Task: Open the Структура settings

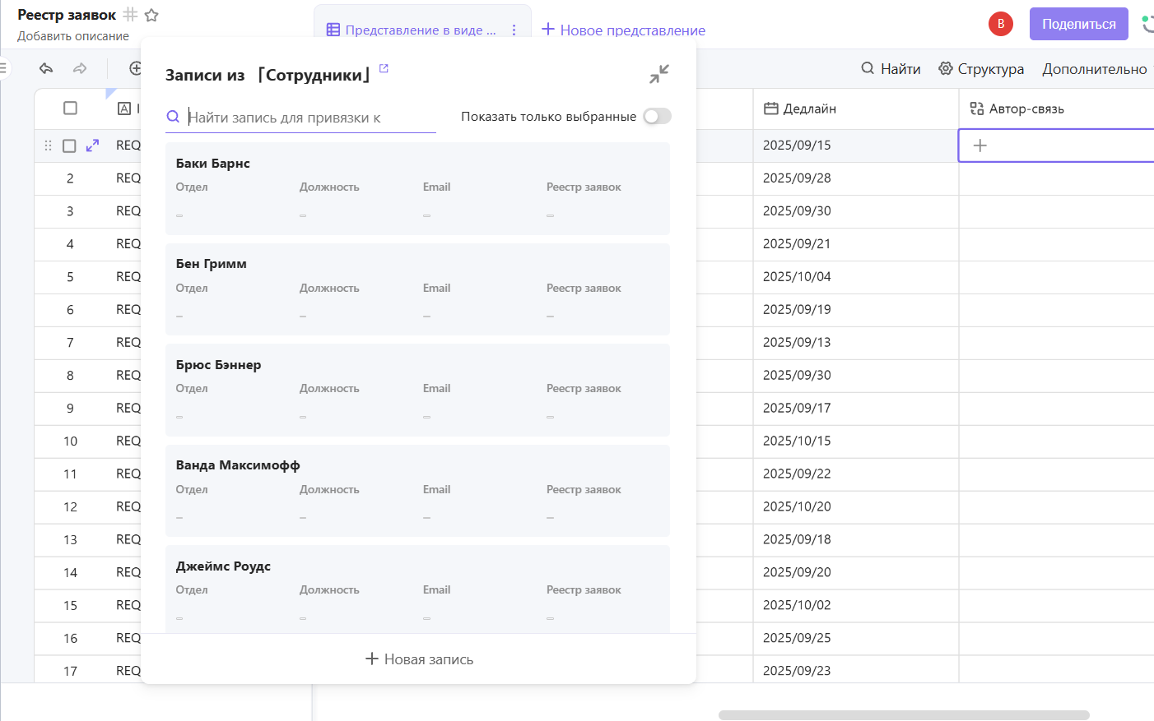Action: [981, 69]
